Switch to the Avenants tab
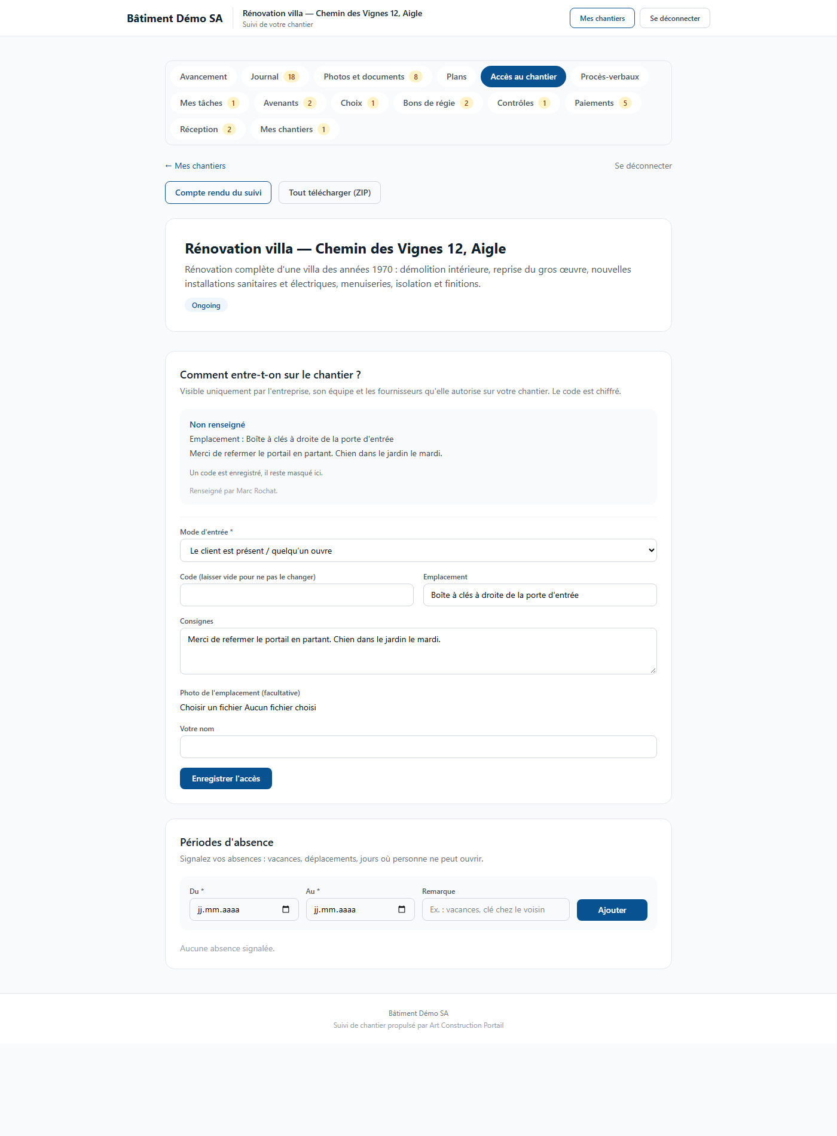Image resolution: width=837 pixels, height=1136 pixels. [290, 103]
